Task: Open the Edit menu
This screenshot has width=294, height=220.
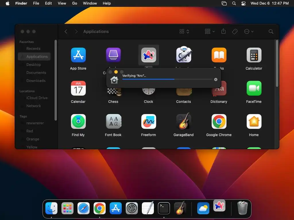Action: (48, 3)
